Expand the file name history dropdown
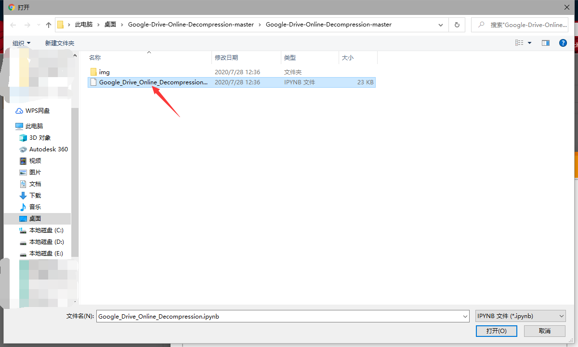The width and height of the screenshot is (578, 347). click(465, 316)
